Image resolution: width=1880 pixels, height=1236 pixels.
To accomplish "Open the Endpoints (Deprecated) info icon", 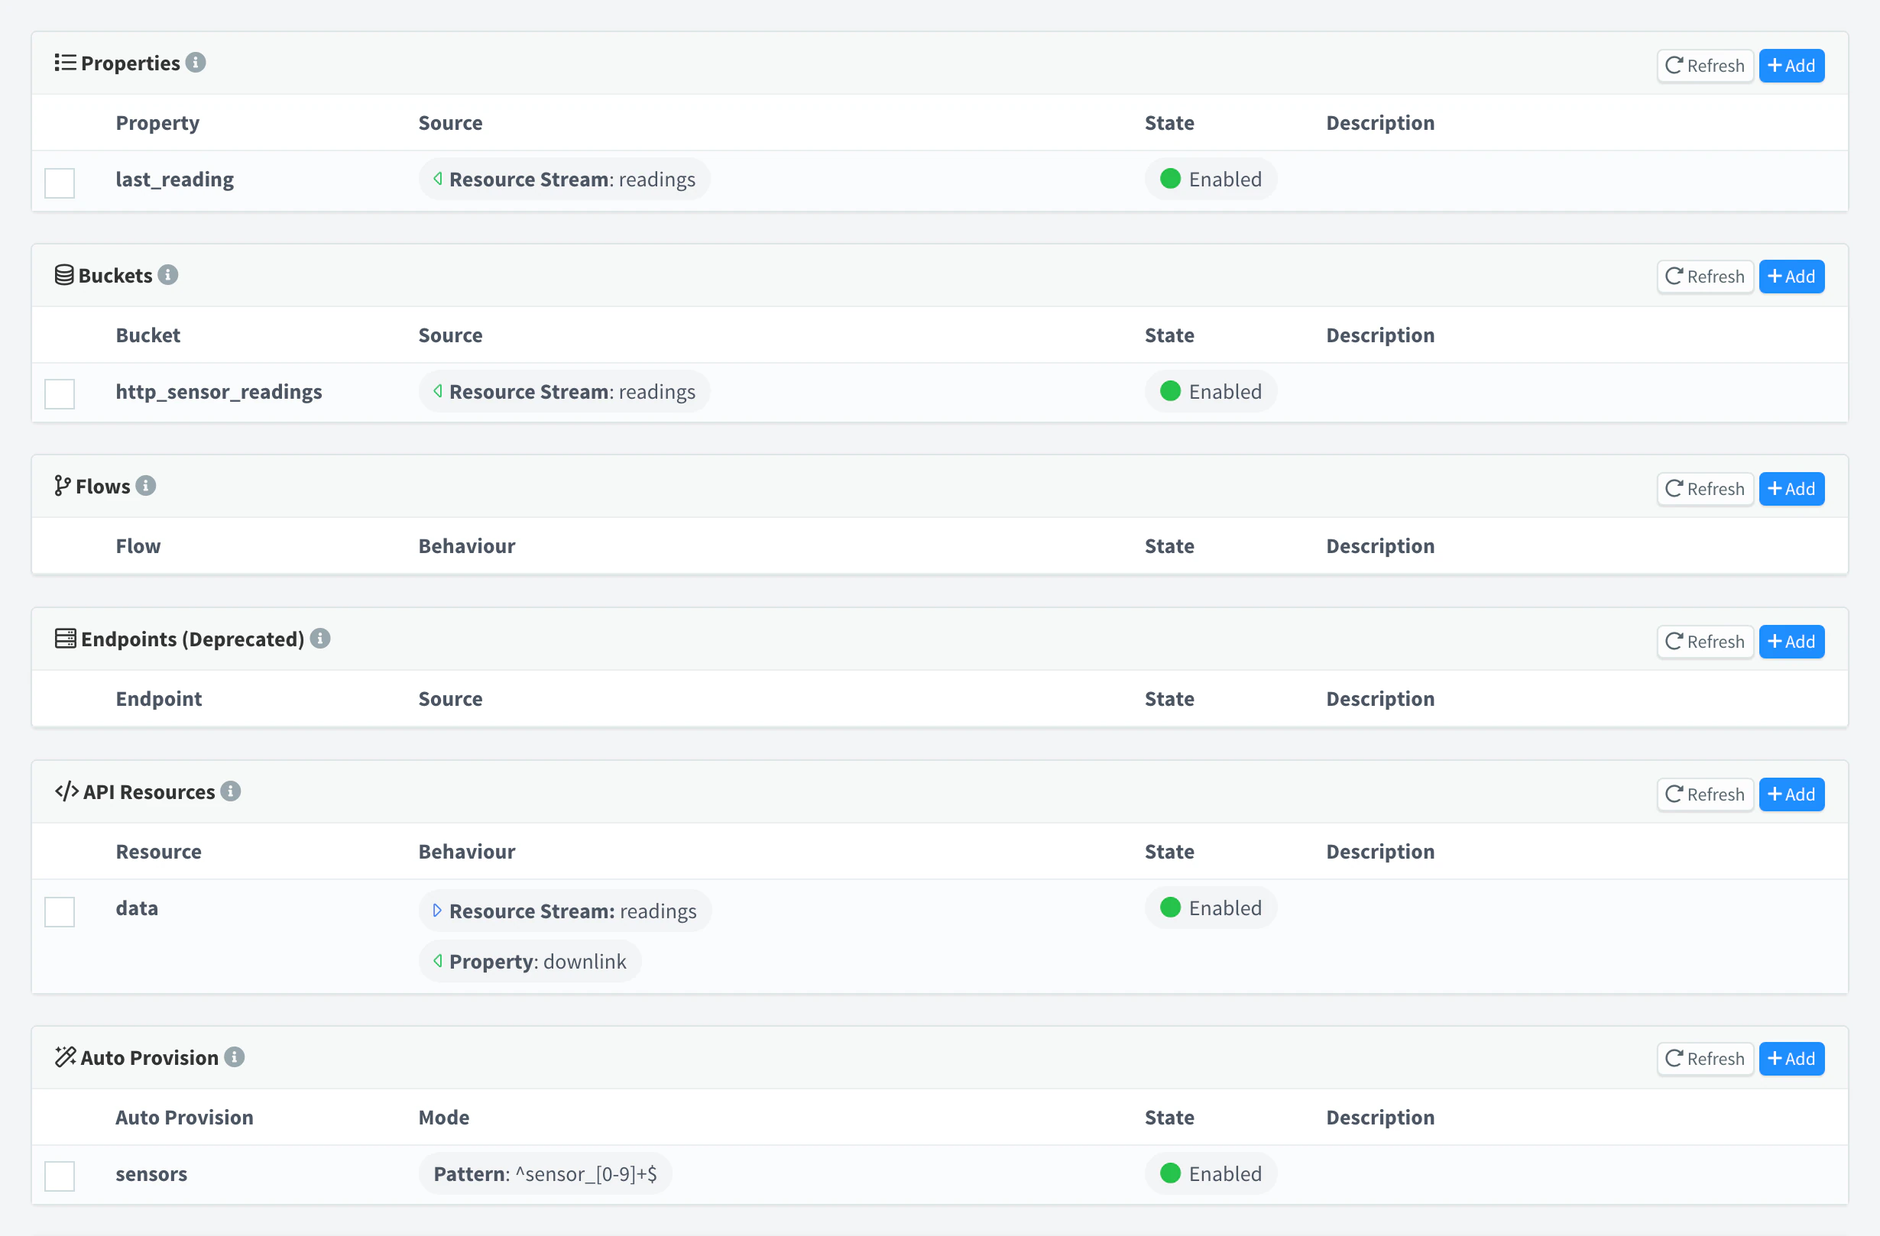I will pyautogui.click(x=320, y=638).
